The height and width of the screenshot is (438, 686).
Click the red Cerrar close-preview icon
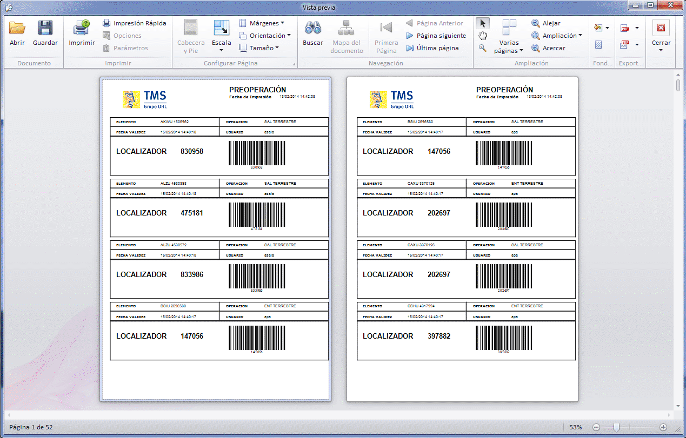(x=661, y=28)
